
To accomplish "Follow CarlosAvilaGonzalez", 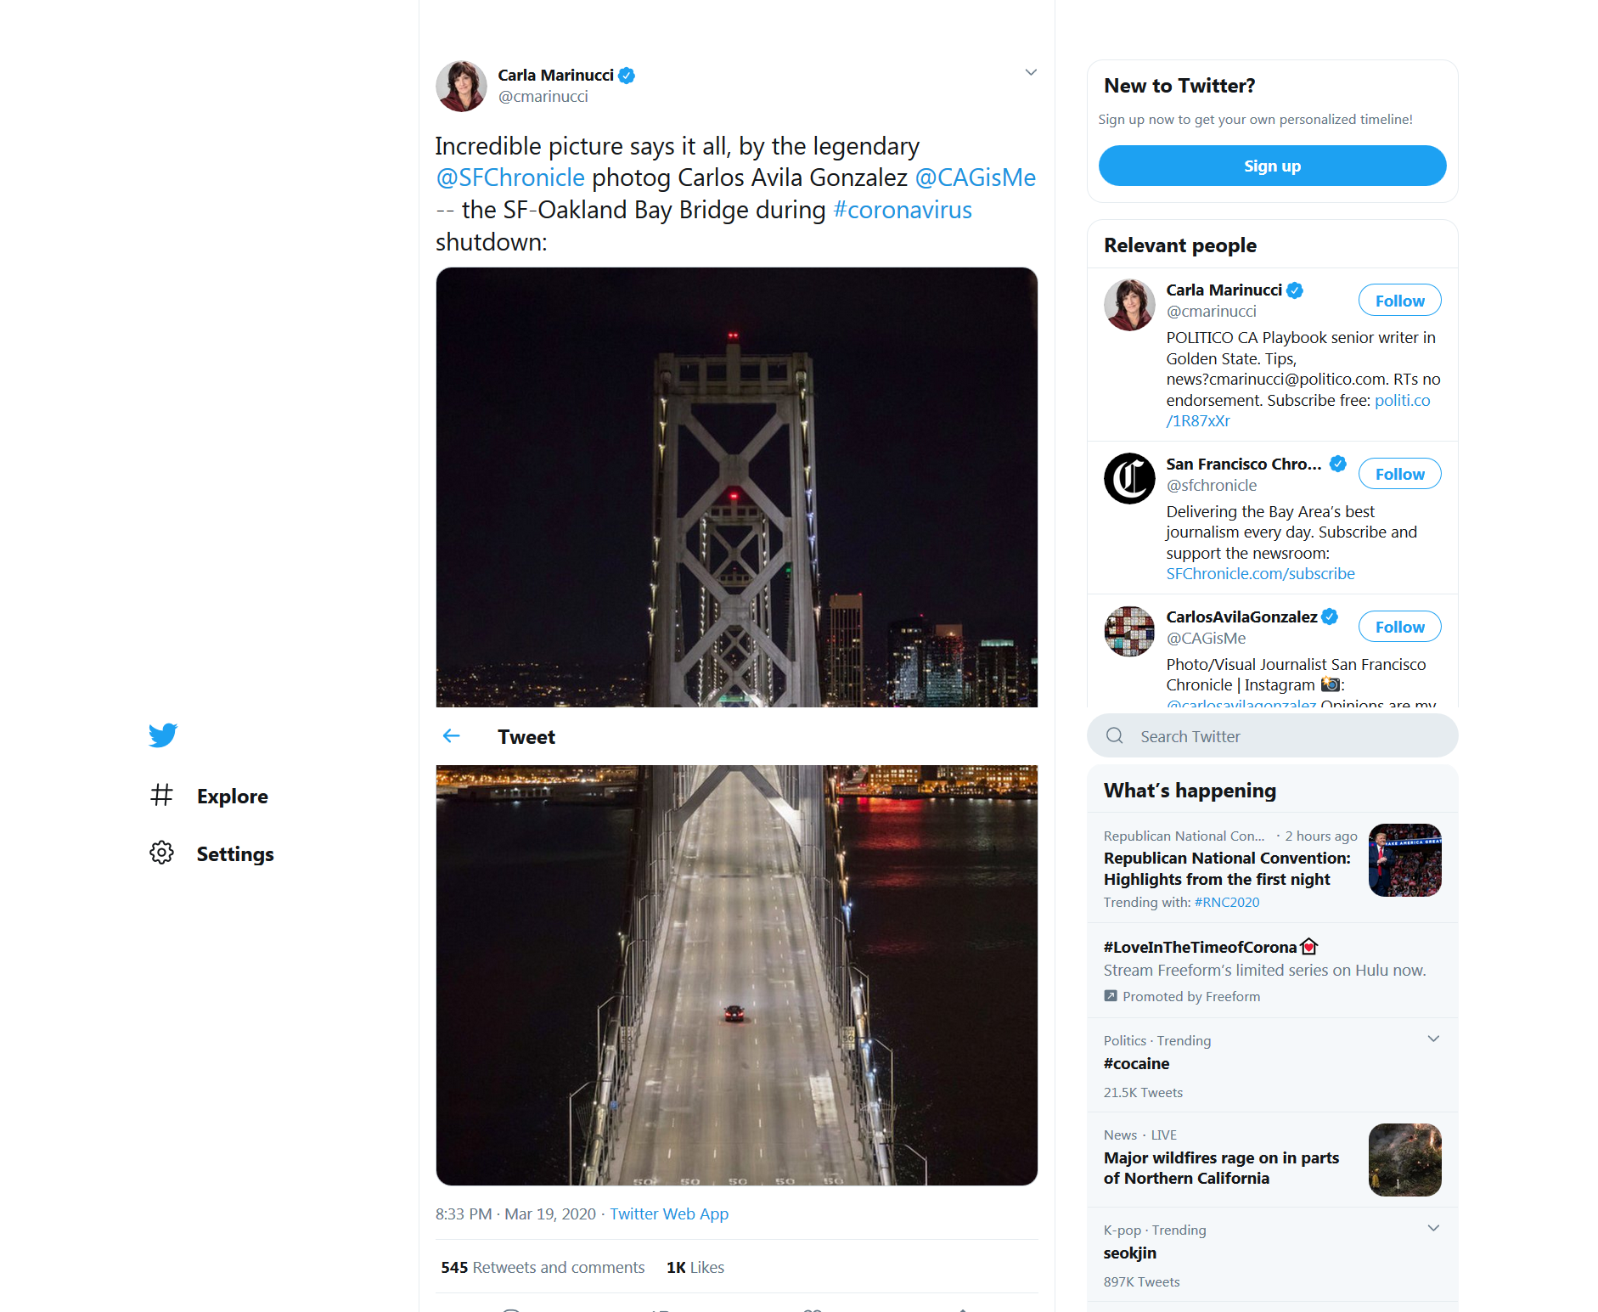I will tap(1399, 627).
